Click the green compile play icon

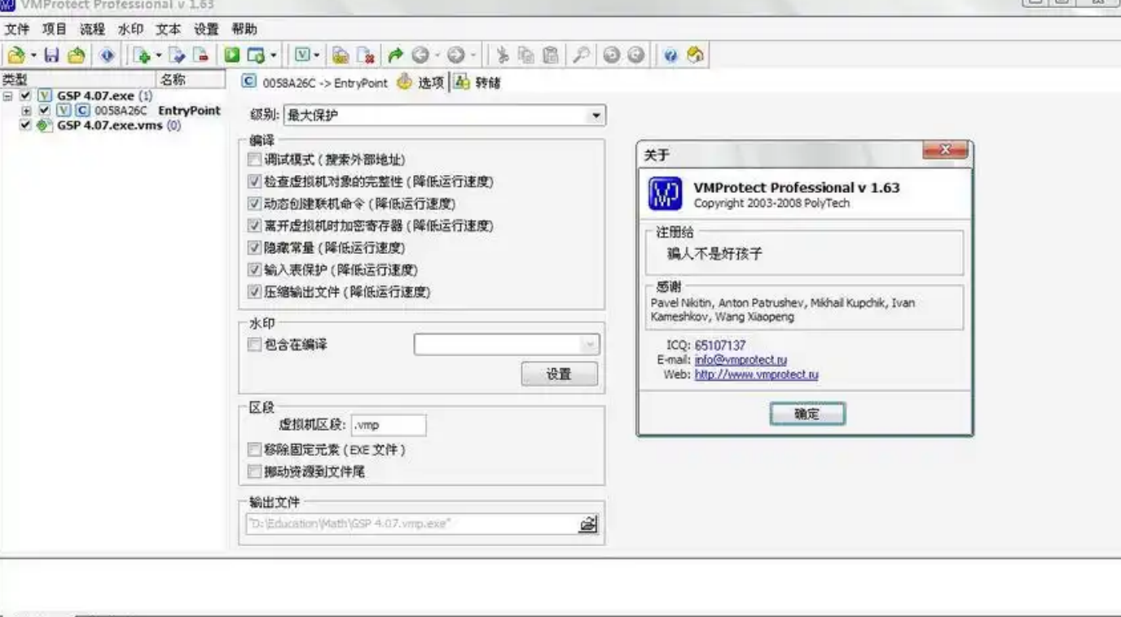(232, 55)
